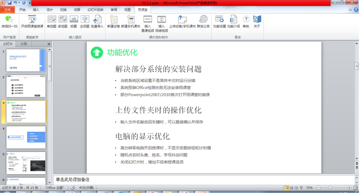Switch to the 切换 (Transitions) tab
This screenshot has height=195, width=363.
(63, 10)
